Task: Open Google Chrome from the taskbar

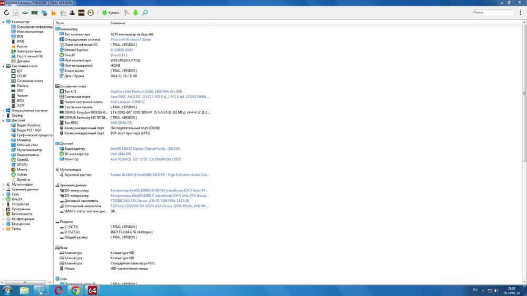Action: click(75, 290)
